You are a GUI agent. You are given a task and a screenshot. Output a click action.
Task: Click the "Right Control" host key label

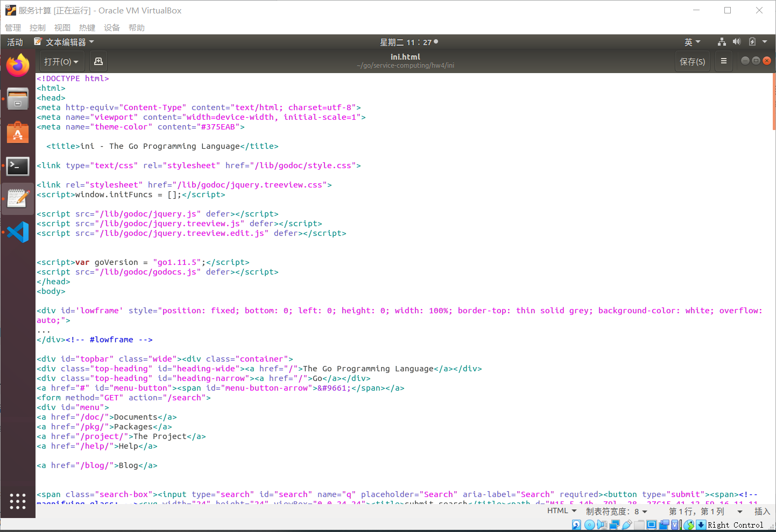tap(736, 525)
